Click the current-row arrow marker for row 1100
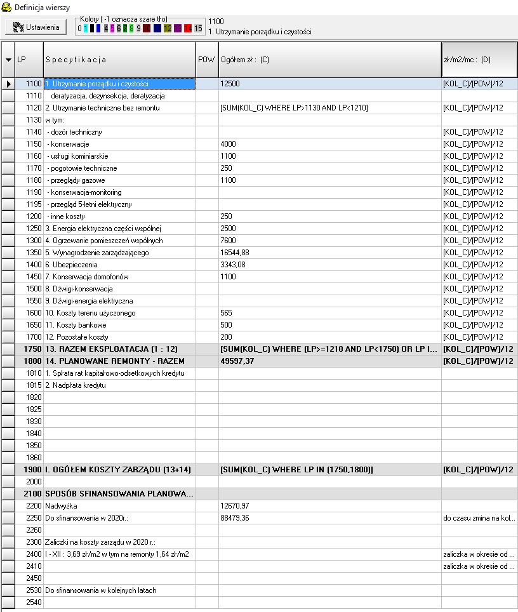The image size is (518, 612). [8, 84]
